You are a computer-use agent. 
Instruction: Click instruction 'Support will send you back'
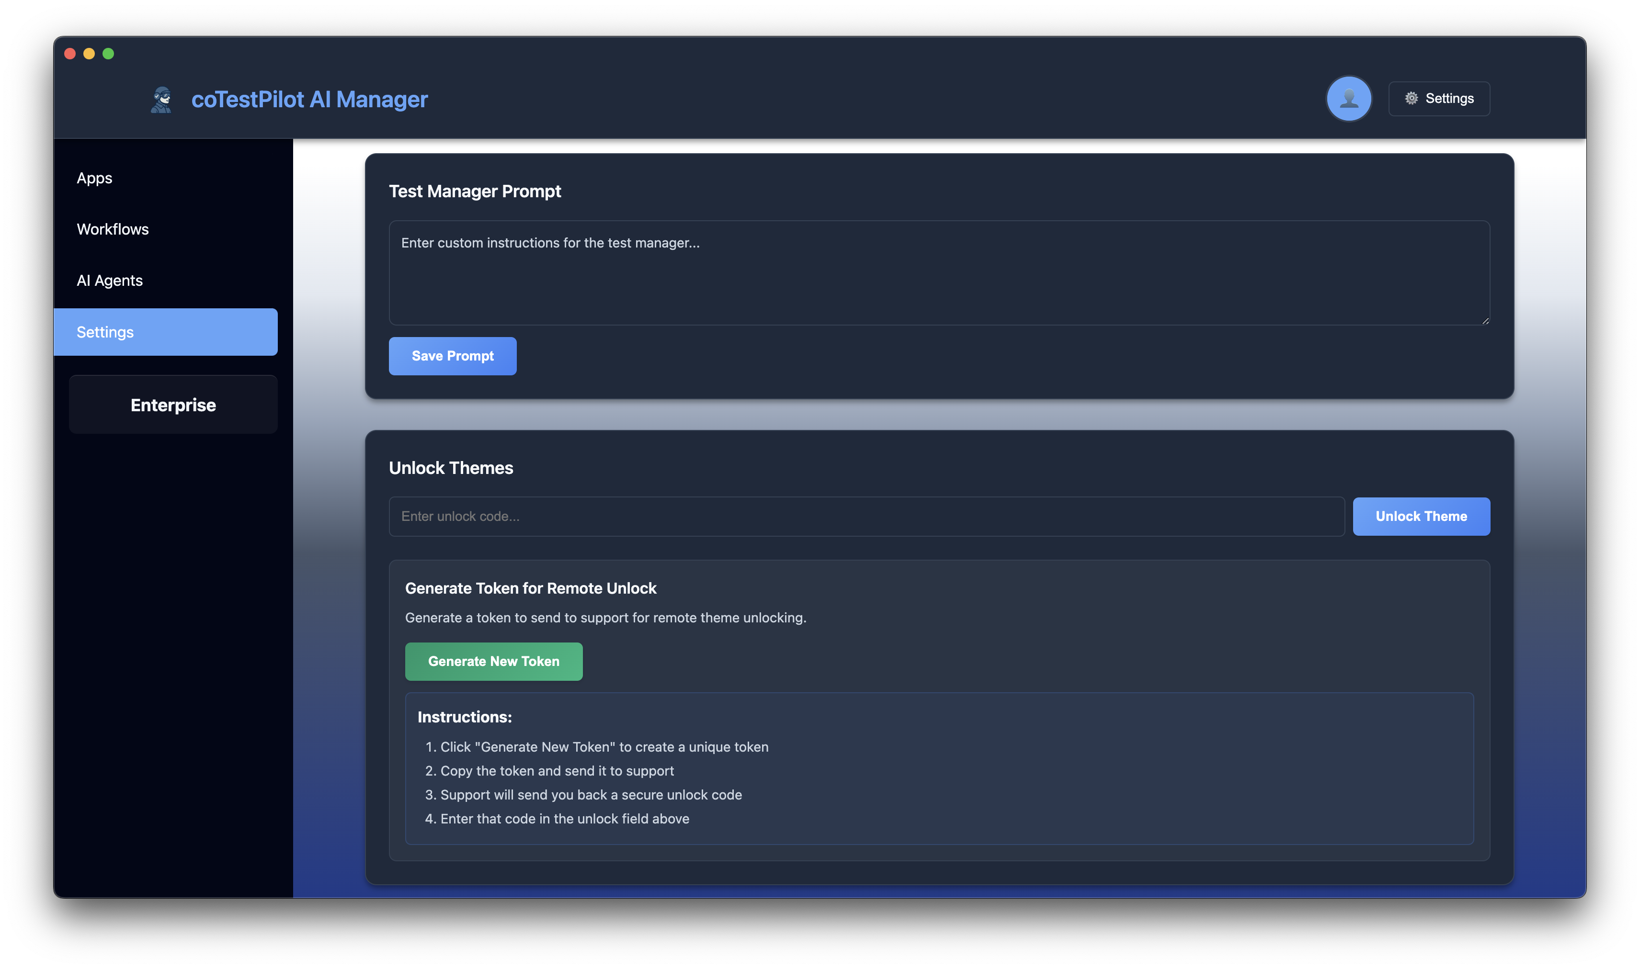click(x=591, y=794)
